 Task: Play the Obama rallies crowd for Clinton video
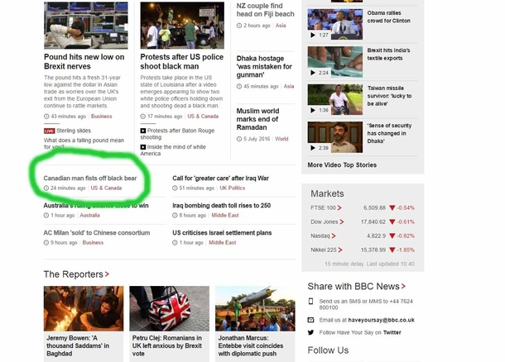(335, 24)
